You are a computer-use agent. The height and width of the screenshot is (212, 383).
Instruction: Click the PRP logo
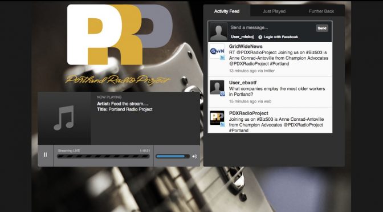[x=120, y=35]
